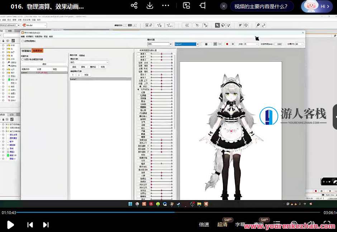Image resolution: width=337 pixels, height=232 pixels.
Task: Click the fullscreen icon in the video player
Action: (x=327, y=225)
